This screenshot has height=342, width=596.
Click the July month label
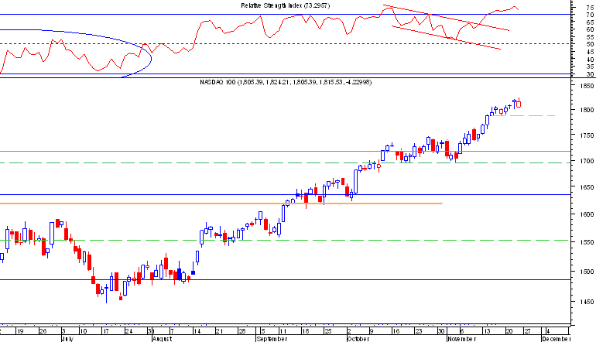coord(67,339)
